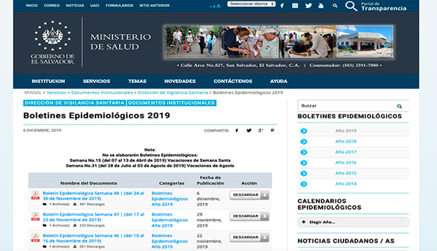Screen dimensions: 437x251
Task: Open the NOVEDADES navigation menu
Action: (x=180, y=81)
